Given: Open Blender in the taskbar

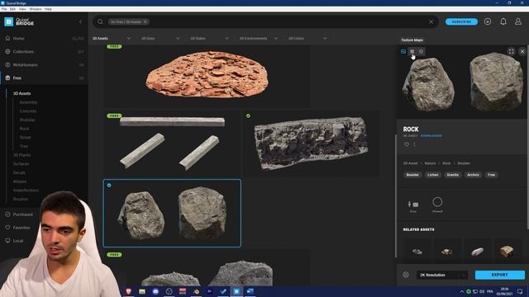Looking at the screenshot, I should pyautogui.click(x=196, y=291).
